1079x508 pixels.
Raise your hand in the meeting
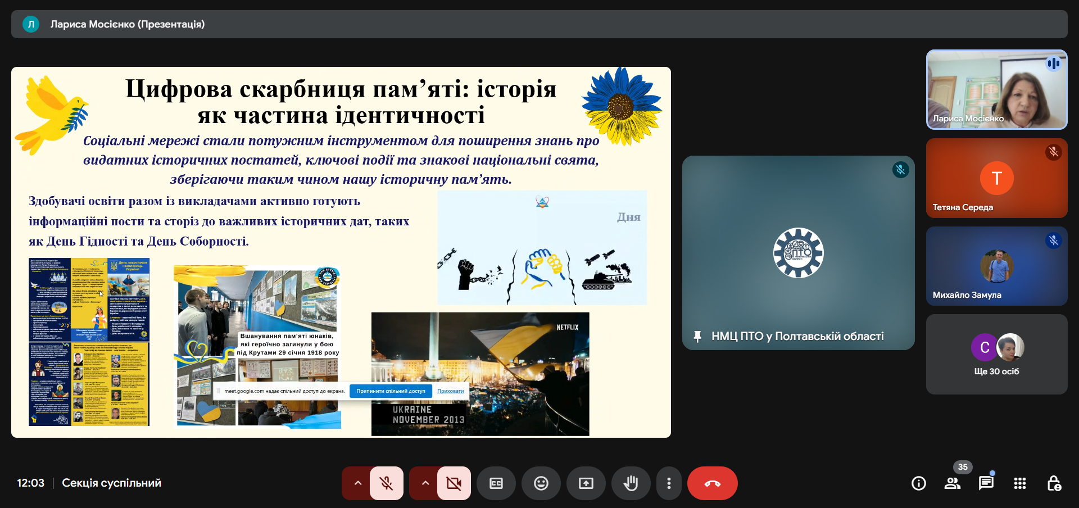click(x=631, y=483)
